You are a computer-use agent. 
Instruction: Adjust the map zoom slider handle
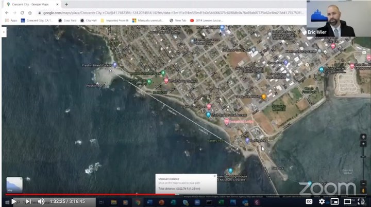[x=363, y=157]
